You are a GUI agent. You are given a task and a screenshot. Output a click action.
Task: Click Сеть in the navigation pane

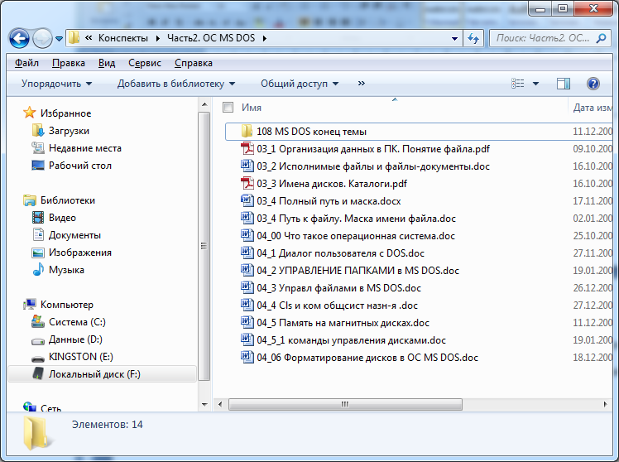(51, 408)
